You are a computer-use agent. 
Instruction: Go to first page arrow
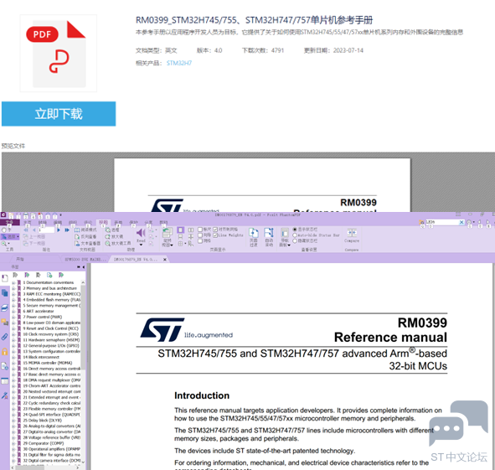26,230
